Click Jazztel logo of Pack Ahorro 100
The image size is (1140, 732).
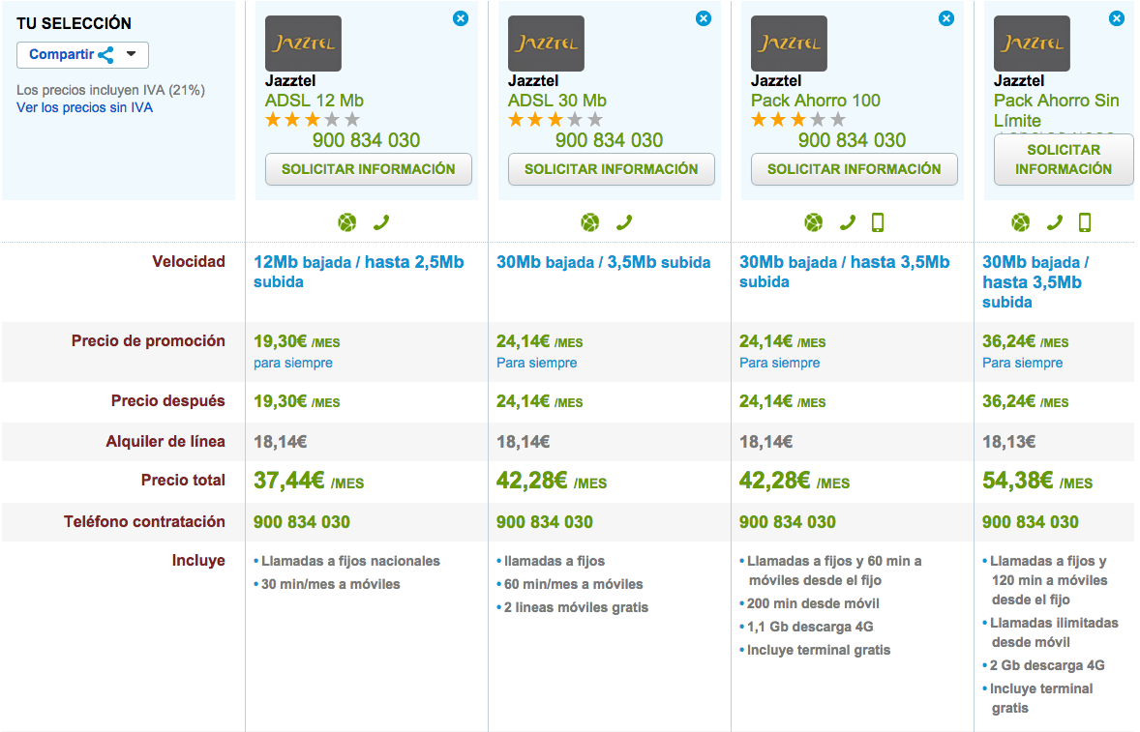(x=789, y=44)
